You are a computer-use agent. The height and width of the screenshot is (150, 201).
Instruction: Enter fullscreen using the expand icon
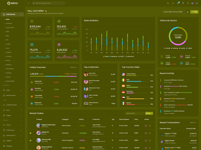tap(188, 3)
